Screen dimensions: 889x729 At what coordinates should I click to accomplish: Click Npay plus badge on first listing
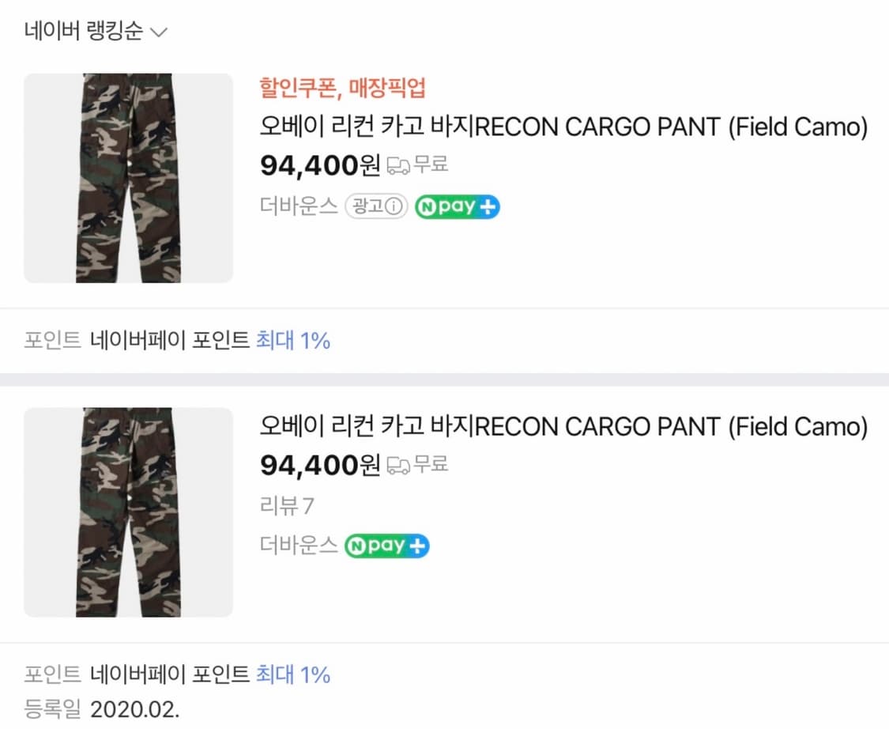457,207
